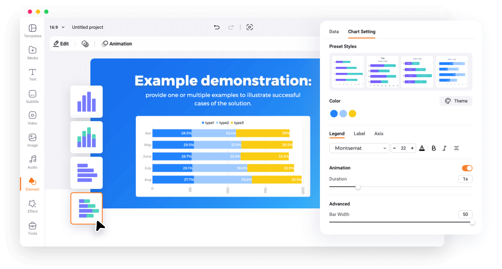
Task: Open the Templates panel in sidebar
Action: pos(33,31)
